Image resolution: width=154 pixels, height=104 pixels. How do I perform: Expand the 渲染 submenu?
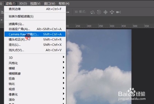[x=35, y=100]
